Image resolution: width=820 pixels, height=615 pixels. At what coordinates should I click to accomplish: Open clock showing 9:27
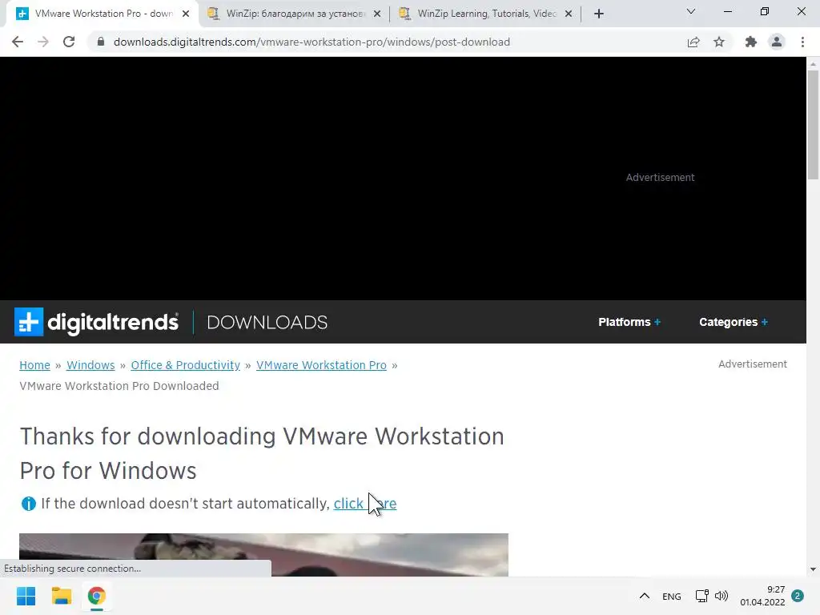click(x=762, y=596)
